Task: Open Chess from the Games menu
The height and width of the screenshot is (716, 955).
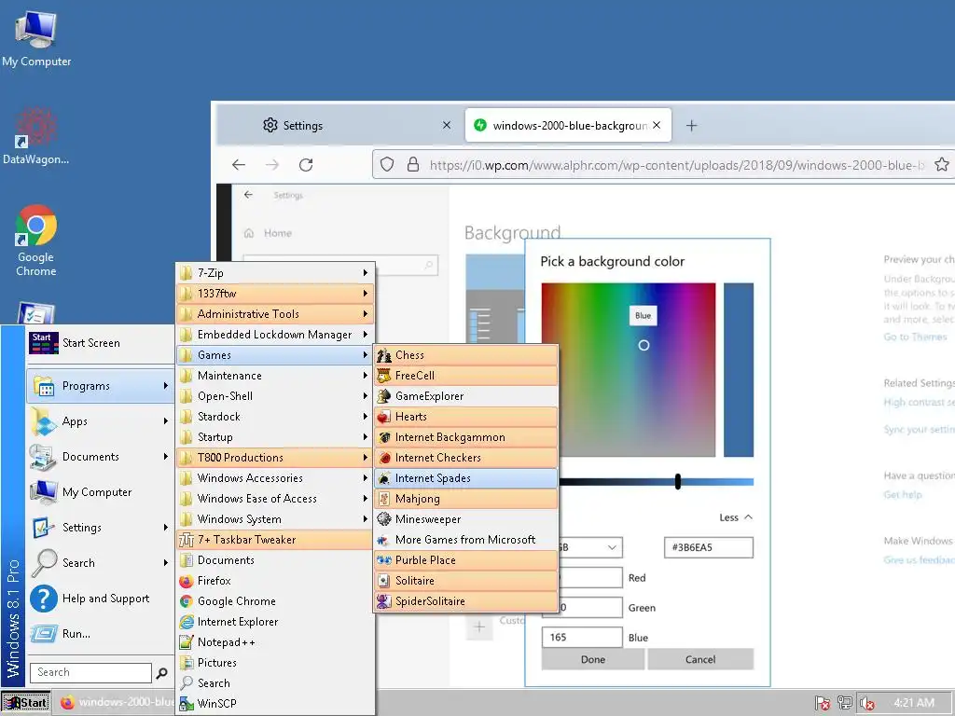Action: 466,355
